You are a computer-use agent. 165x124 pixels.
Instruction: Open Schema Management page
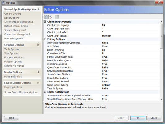tap(15, 30)
